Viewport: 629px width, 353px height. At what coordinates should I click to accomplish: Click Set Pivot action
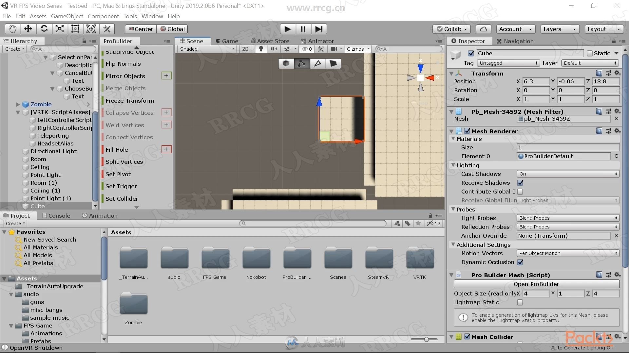[x=118, y=174]
